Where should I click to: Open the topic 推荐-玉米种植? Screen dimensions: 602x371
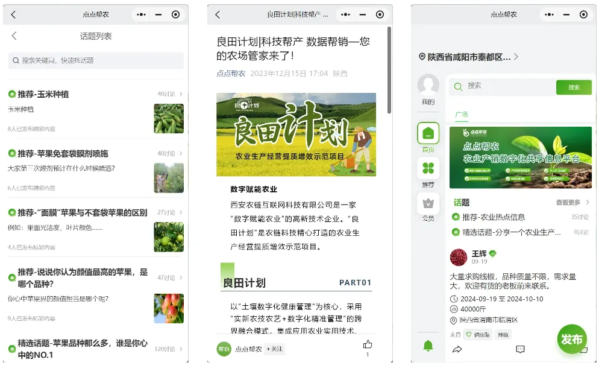point(43,94)
